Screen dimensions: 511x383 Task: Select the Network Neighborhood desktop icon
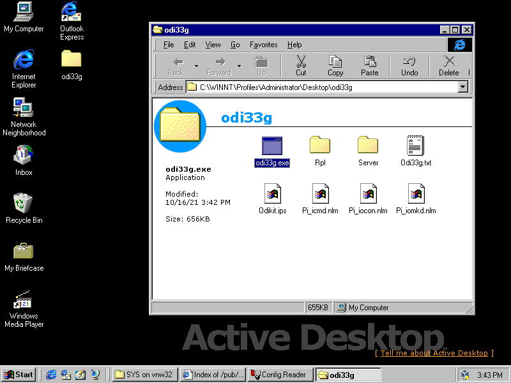point(24,117)
